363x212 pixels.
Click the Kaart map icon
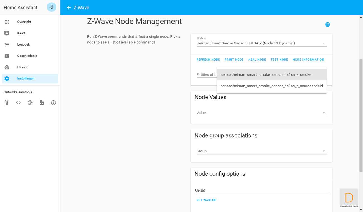[7, 33]
